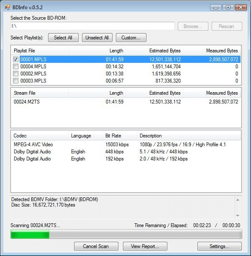Open the Custom playlist dialog
Screen dimensions: 251x256
coord(131,38)
